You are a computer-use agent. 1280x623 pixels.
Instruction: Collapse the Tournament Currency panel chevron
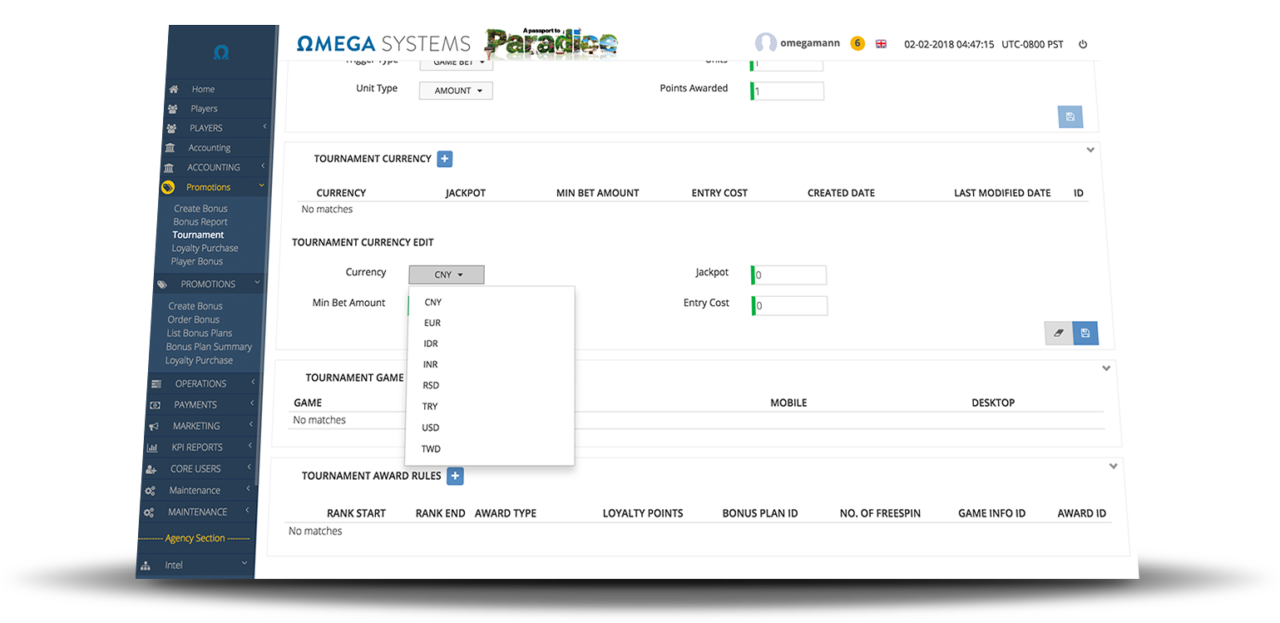[1090, 151]
